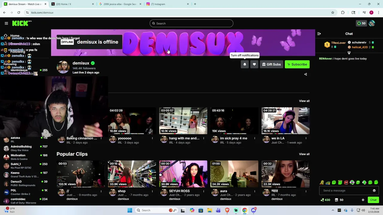Open Brave browser from the taskbar
The height and width of the screenshot is (215, 383).
(227, 210)
